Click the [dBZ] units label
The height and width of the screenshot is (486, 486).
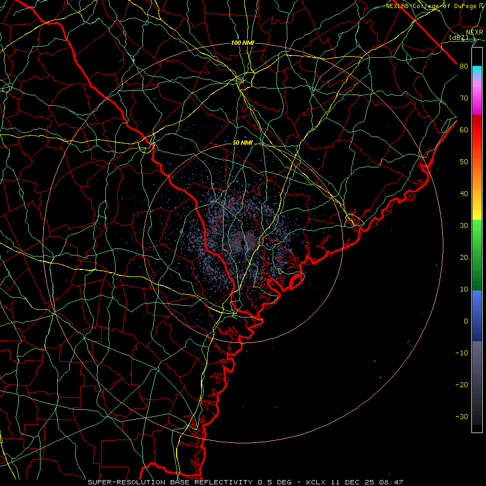(458, 38)
